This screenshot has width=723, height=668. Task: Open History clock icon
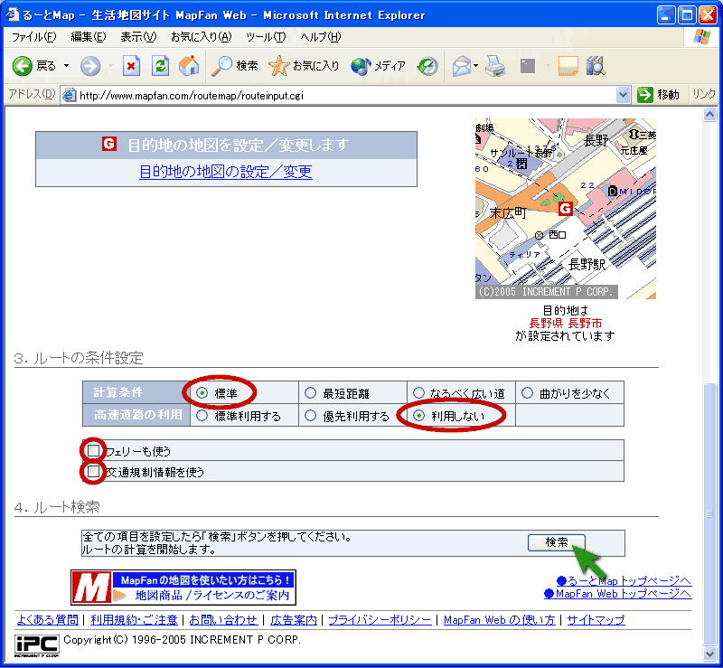point(427,66)
